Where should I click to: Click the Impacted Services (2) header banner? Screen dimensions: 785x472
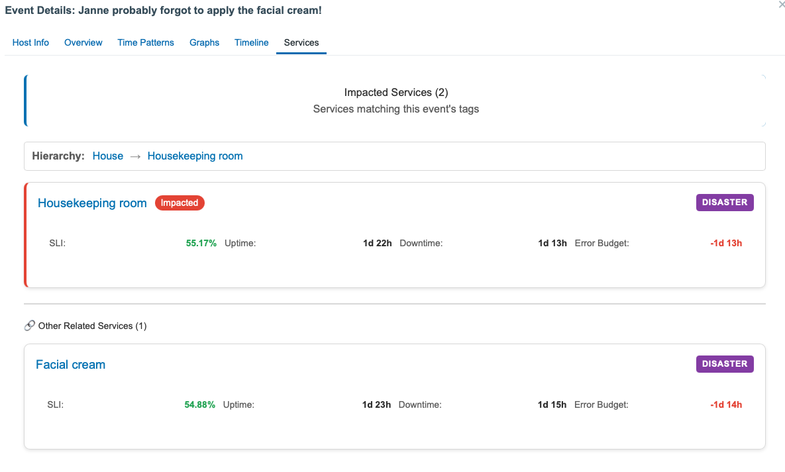pos(395,101)
